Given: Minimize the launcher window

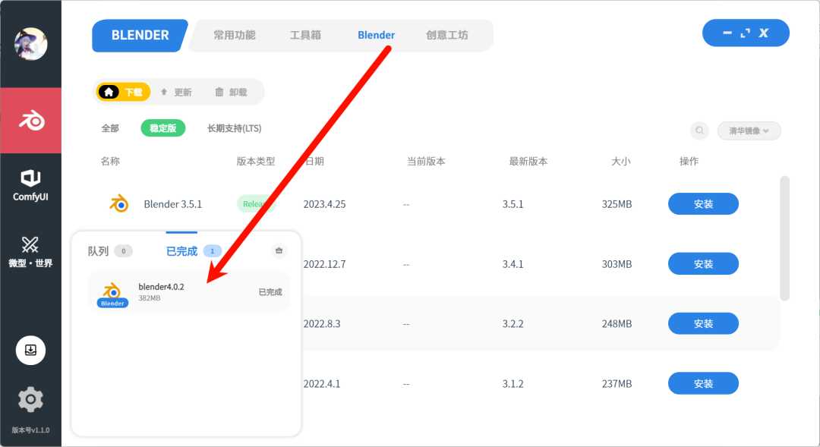Looking at the screenshot, I should [727, 33].
